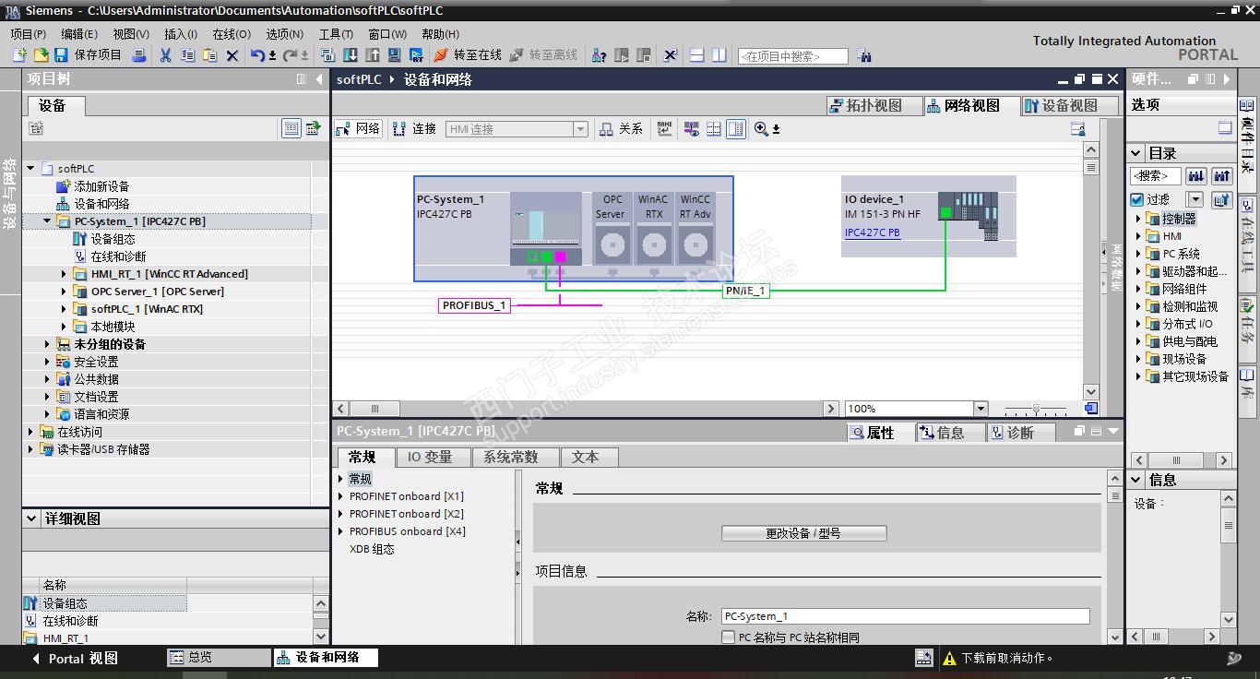Viewport: 1260px width, 679px height.
Task: Click the Upload from device icon
Action: [x=373, y=55]
